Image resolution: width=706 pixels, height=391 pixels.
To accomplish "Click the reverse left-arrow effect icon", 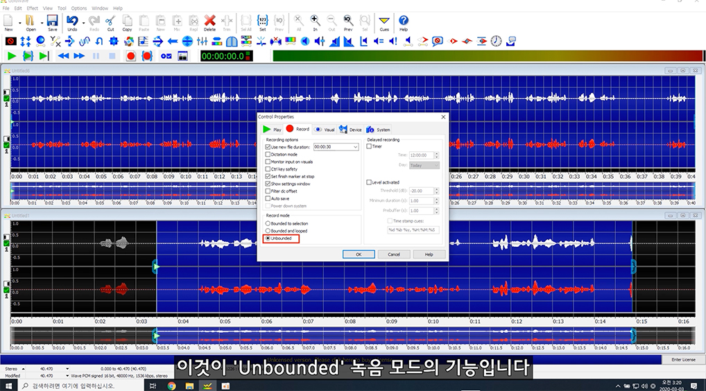I will pos(173,42).
